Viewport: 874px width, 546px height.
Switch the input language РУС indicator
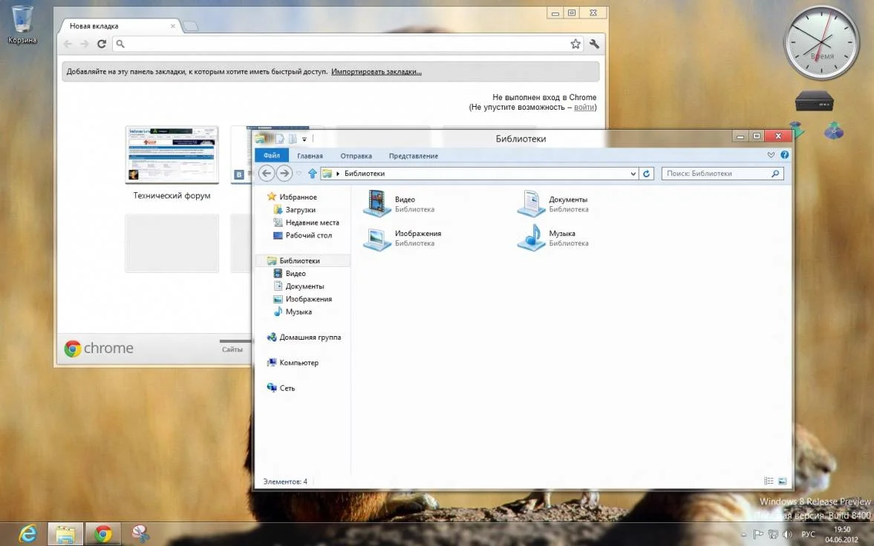point(808,534)
